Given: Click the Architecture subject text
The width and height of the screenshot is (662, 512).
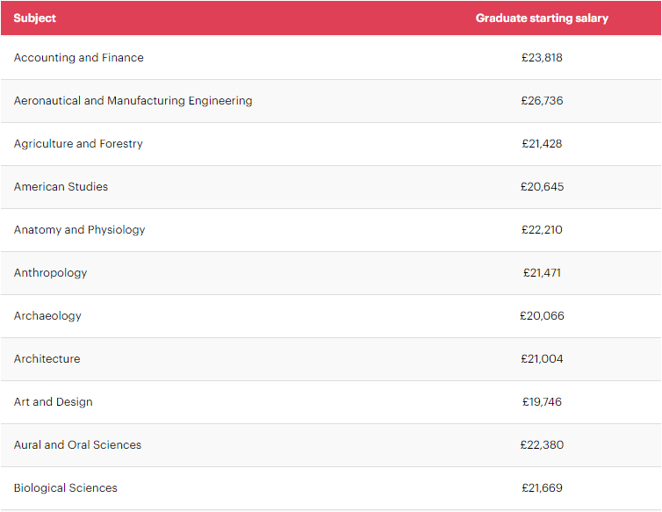Looking at the screenshot, I should click(x=47, y=359).
